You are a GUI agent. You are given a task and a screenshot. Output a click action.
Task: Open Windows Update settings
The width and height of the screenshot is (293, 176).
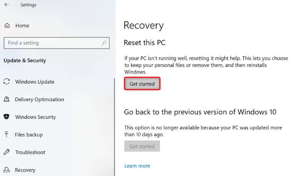point(35,82)
